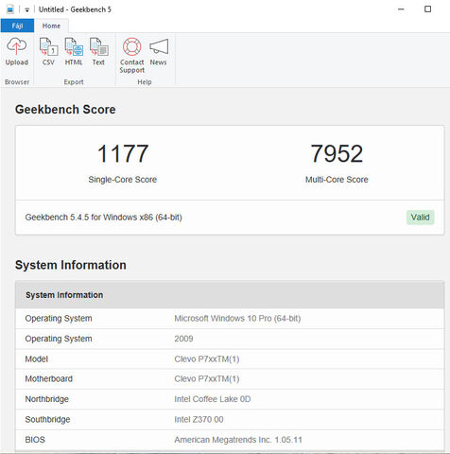The height and width of the screenshot is (454, 450).
Task: Click the Northbridge row label
Action: [47, 399]
